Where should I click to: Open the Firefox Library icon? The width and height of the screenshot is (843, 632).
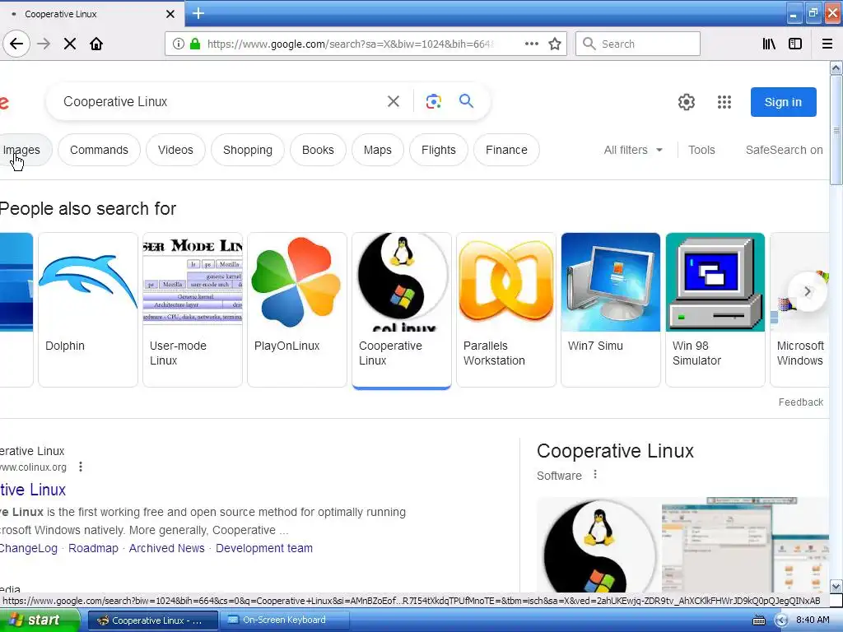point(769,44)
